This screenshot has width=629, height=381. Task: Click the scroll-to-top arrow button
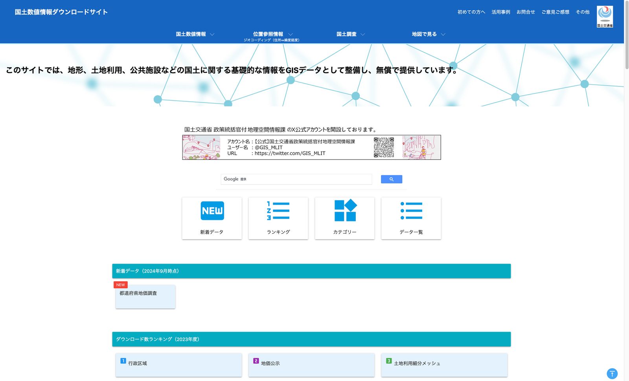click(612, 374)
